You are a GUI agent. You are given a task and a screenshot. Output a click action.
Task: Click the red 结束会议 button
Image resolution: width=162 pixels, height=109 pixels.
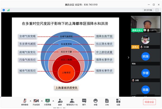pos(149,102)
